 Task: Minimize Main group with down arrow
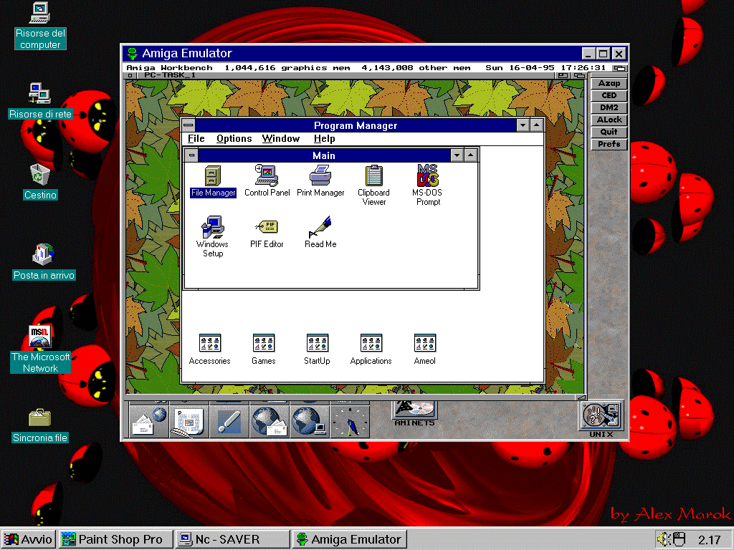tap(457, 155)
